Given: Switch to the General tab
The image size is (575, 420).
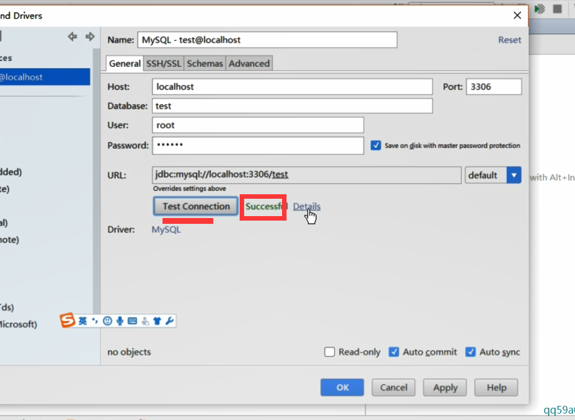Looking at the screenshot, I should [x=125, y=64].
